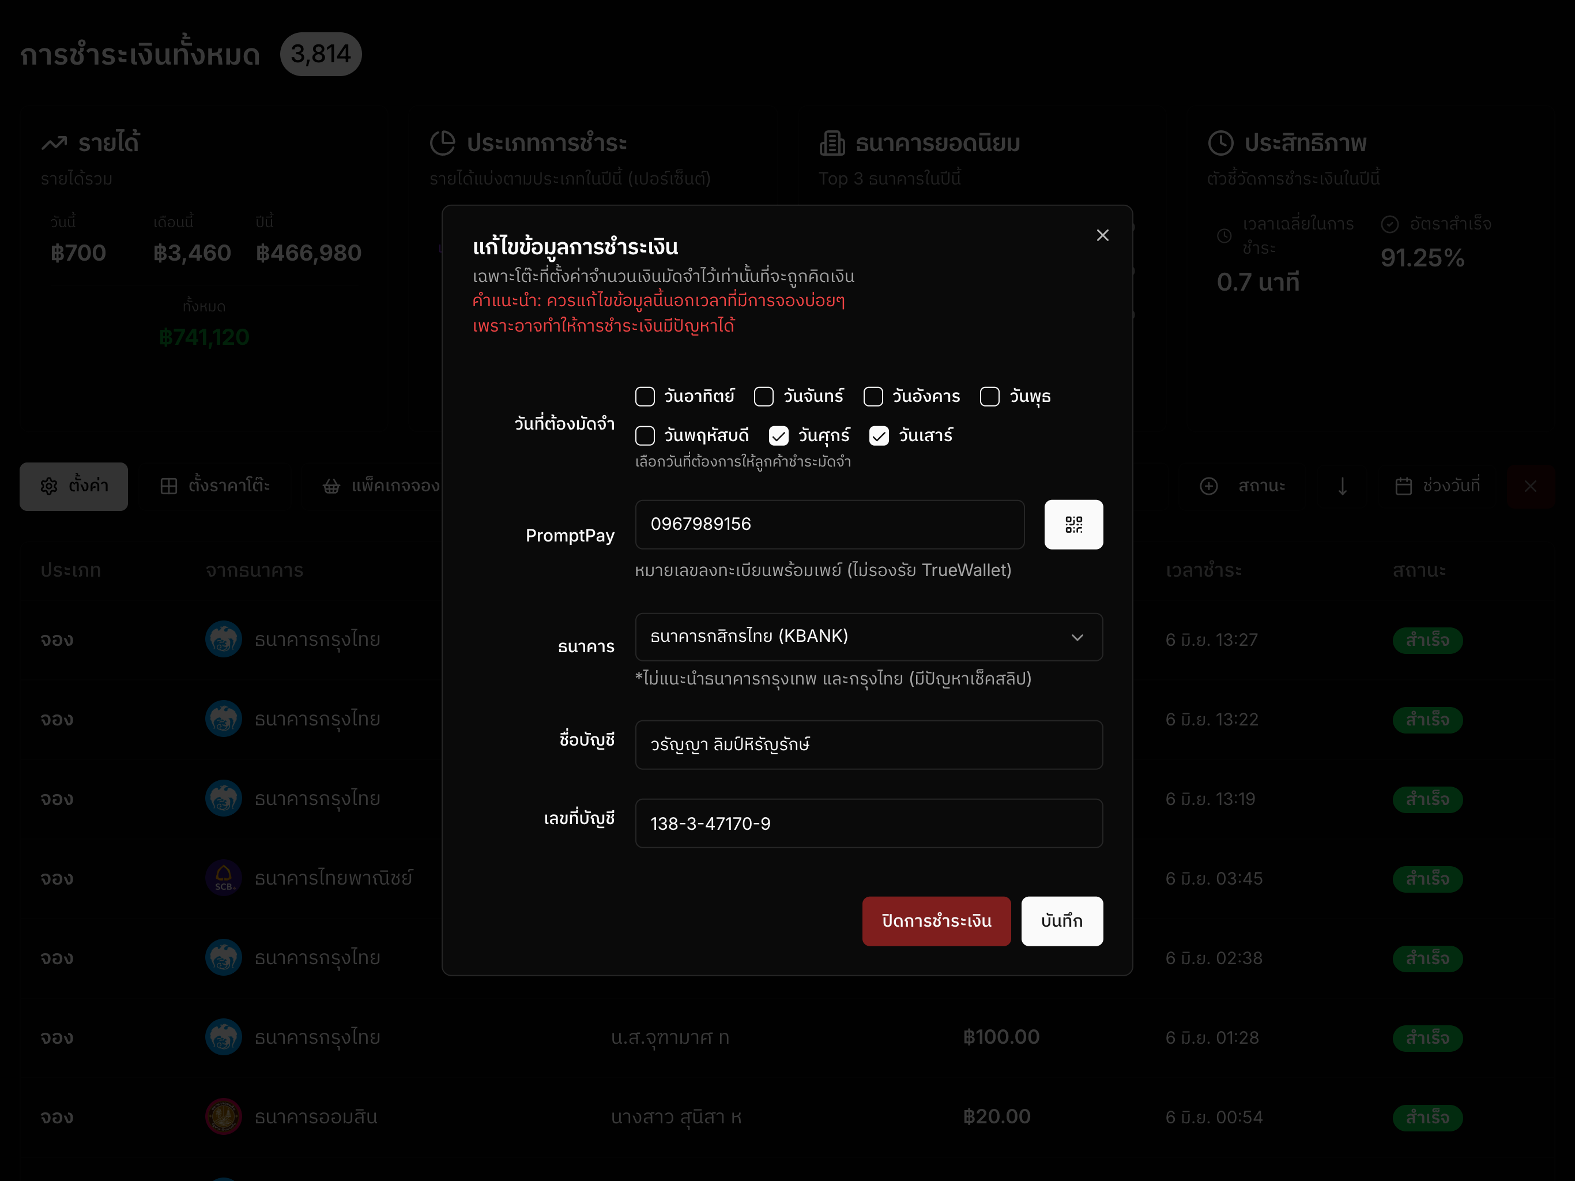The image size is (1575, 1181).
Task: Click the ฿20.00 amount cell
Action: pos(996,1117)
